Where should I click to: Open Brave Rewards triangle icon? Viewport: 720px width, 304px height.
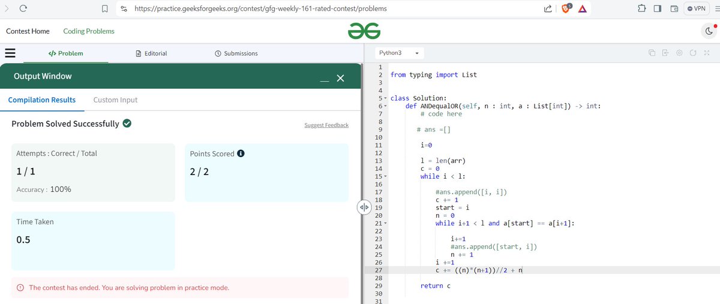click(x=583, y=9)
